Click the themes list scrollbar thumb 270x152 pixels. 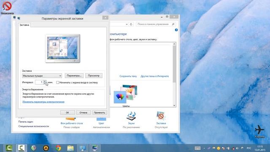coord(174,64)
